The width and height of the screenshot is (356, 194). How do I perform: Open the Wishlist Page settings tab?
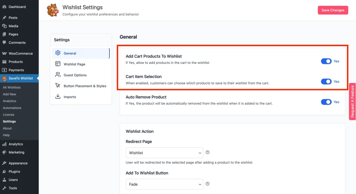81,64
